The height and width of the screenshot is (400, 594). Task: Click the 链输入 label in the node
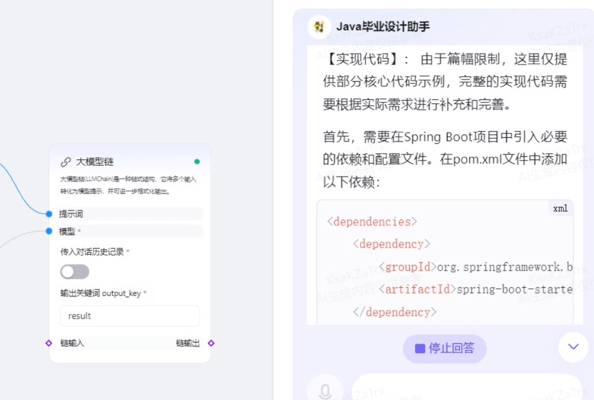click(x=72, y=343)
